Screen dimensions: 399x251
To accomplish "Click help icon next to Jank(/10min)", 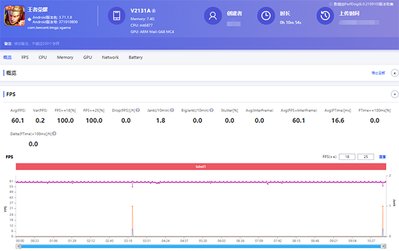I will [172, 110].
